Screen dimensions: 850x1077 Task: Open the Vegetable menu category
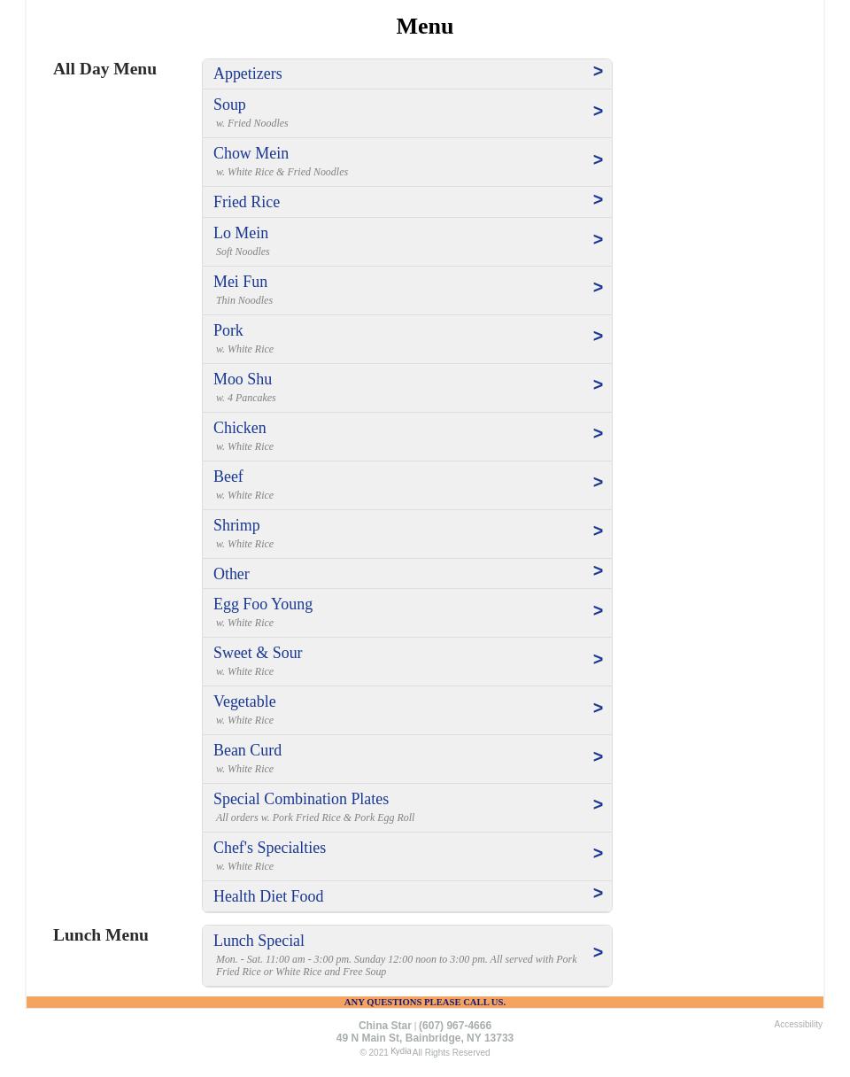(x=244, y=701)
